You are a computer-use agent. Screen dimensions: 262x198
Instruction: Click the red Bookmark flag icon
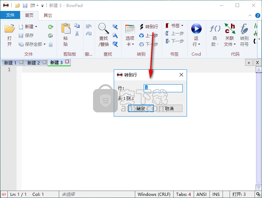(x=167, y=26)
